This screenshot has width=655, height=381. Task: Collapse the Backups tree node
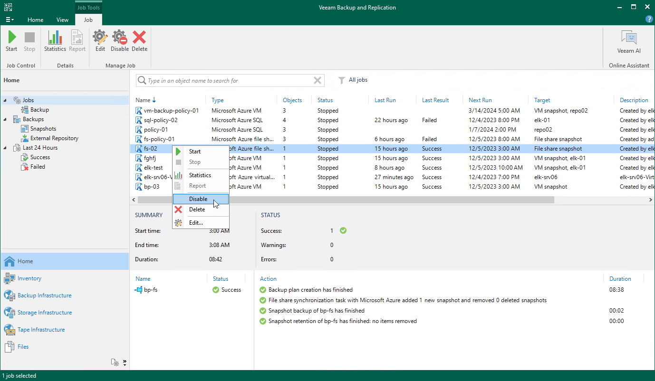coord(5,119)
